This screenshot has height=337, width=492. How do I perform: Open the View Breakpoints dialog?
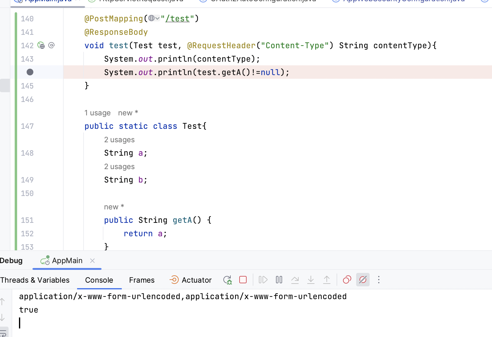point(347,280)
